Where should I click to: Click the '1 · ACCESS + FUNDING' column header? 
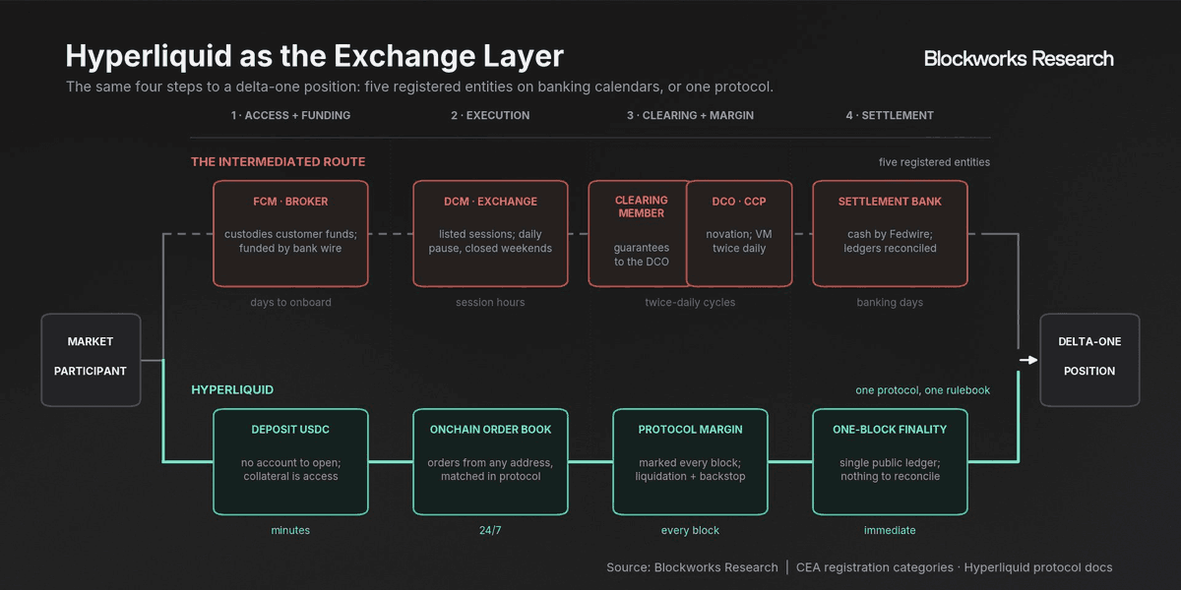click(x=290, y=115)
